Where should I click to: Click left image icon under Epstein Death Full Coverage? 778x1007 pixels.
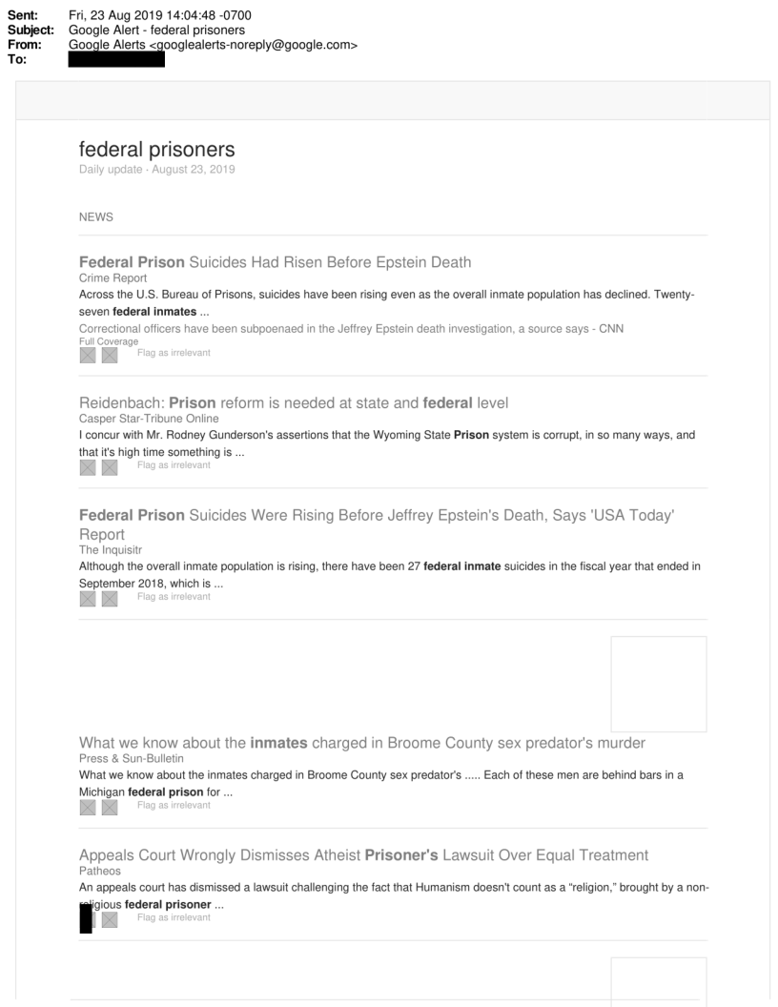[88, 355]
